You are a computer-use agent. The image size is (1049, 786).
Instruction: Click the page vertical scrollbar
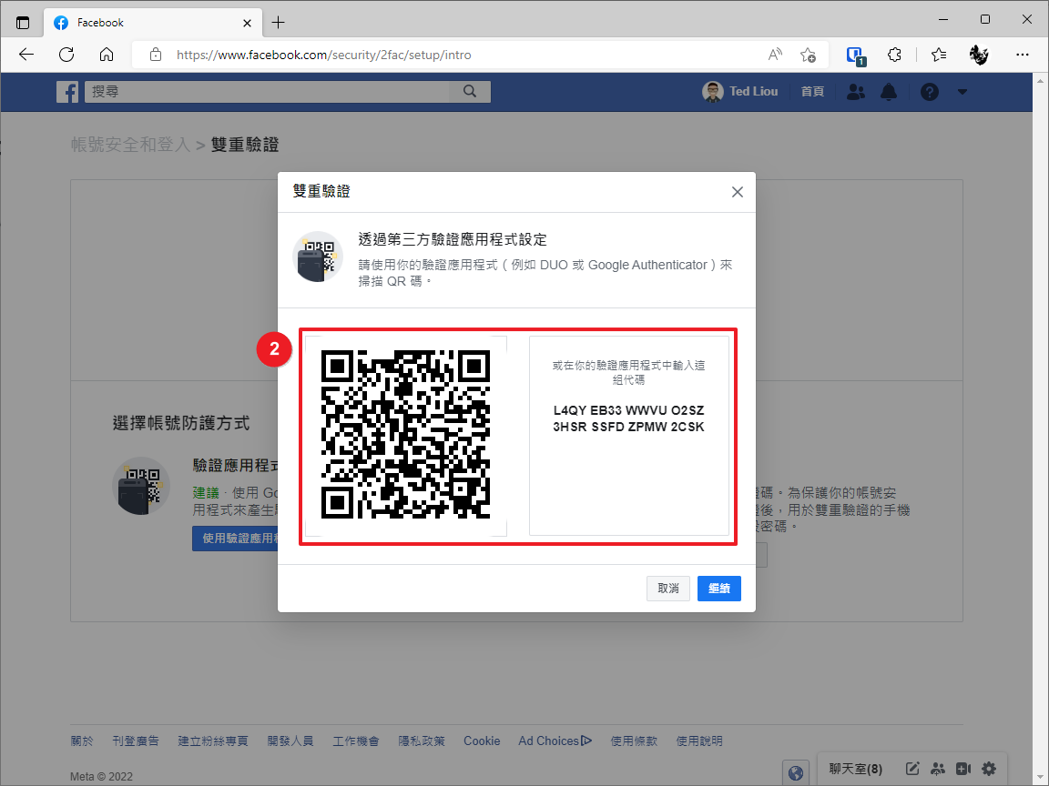(1040, 428)
